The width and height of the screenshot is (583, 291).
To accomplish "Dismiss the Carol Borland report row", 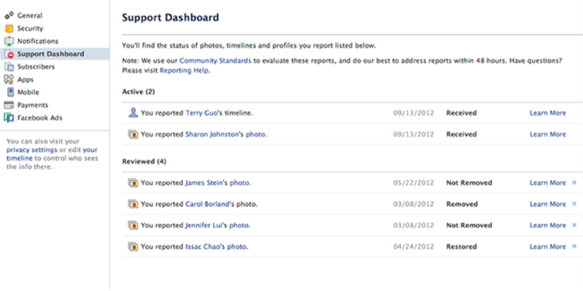I will (x=574, y=204).
